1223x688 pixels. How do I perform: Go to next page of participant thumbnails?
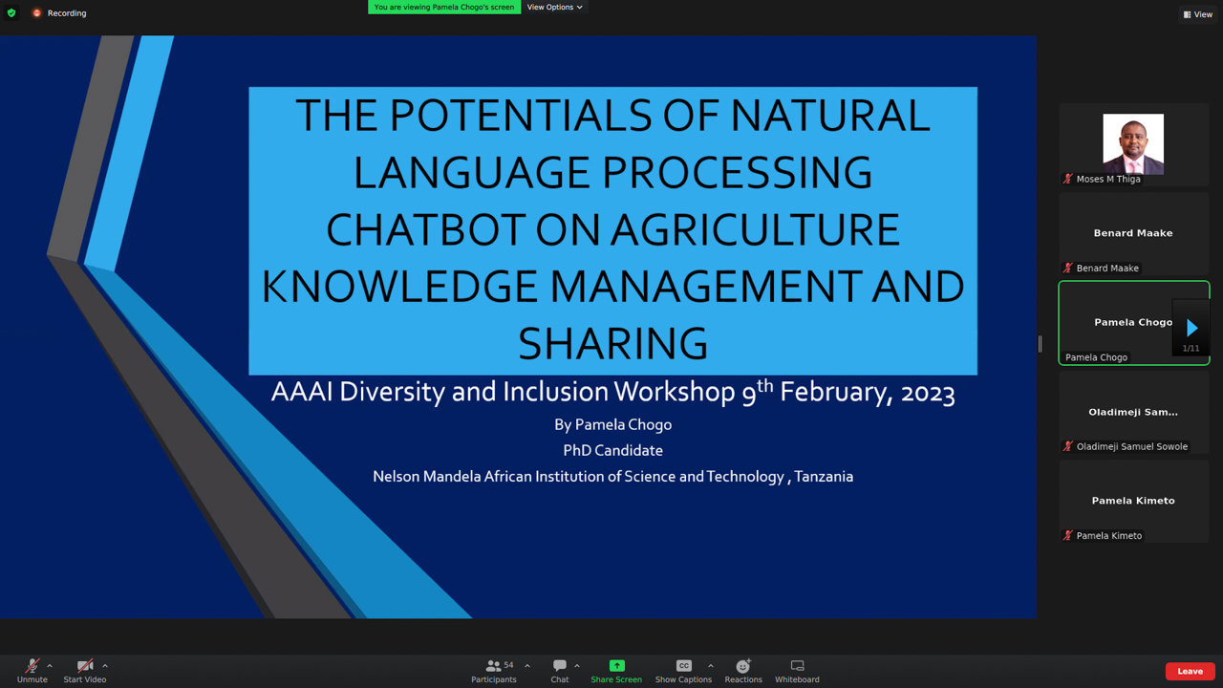coord(1191,328)
